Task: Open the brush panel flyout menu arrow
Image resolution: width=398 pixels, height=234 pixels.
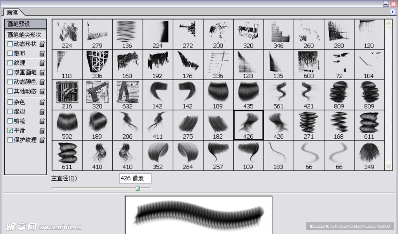Action: coord(393,12)
